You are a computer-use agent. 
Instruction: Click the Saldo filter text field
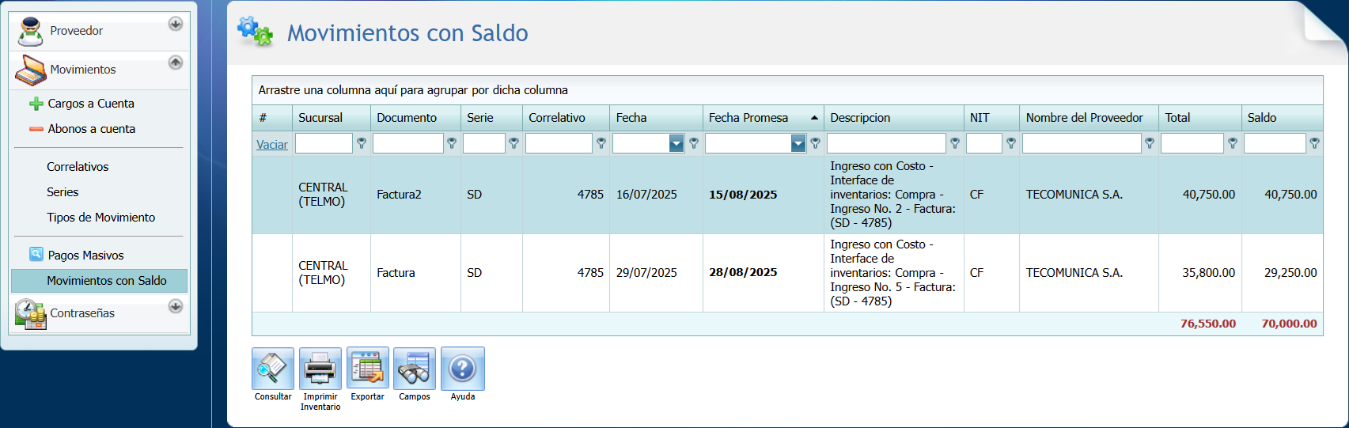coord(1275,143)
